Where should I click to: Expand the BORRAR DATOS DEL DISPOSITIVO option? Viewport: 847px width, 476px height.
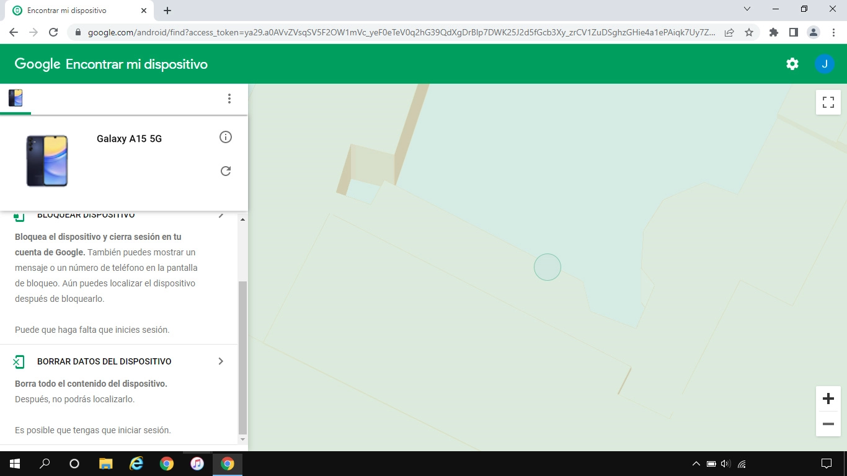pos(221,361)
